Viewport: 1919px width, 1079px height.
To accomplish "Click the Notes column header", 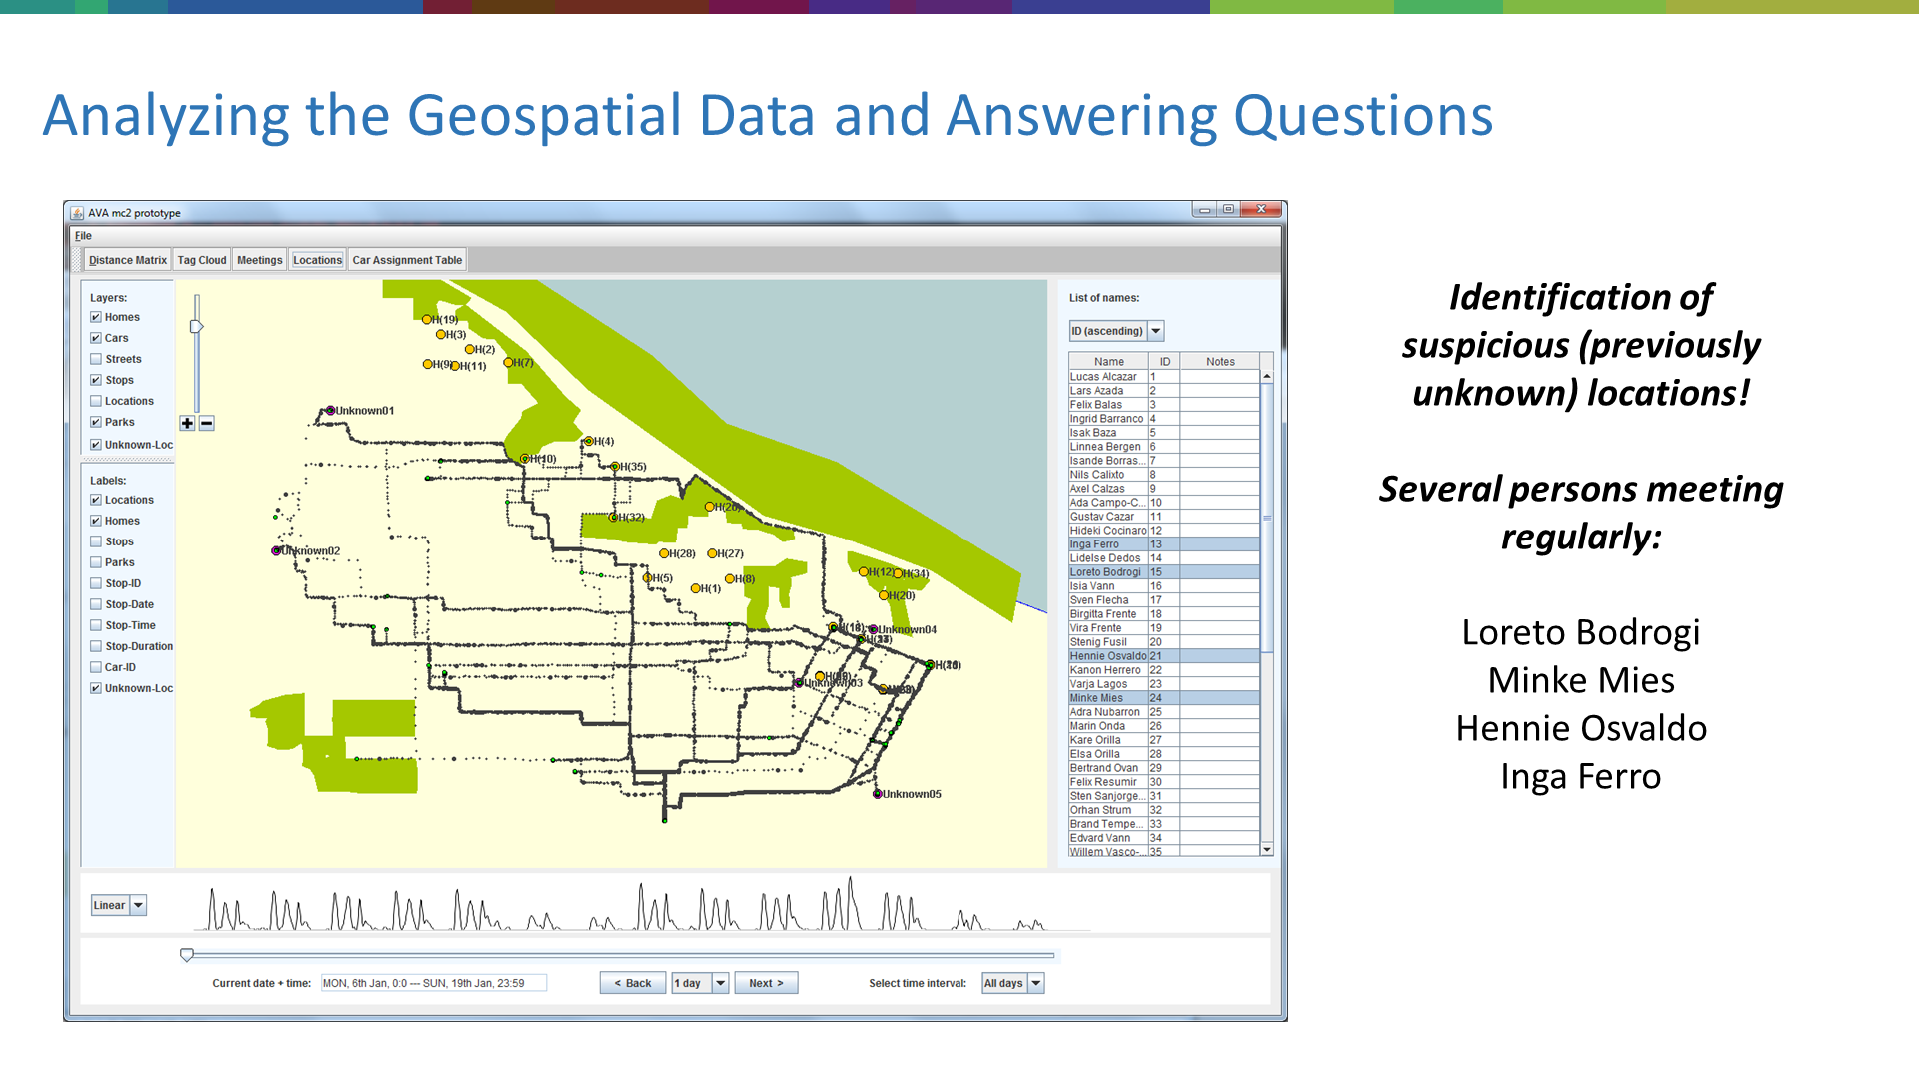I will [1220, 362].
